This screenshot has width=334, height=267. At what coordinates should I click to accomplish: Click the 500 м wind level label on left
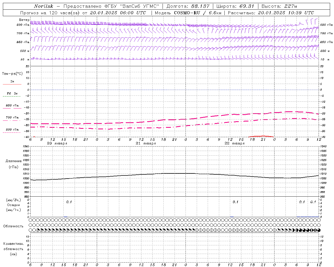coord(25,51)
